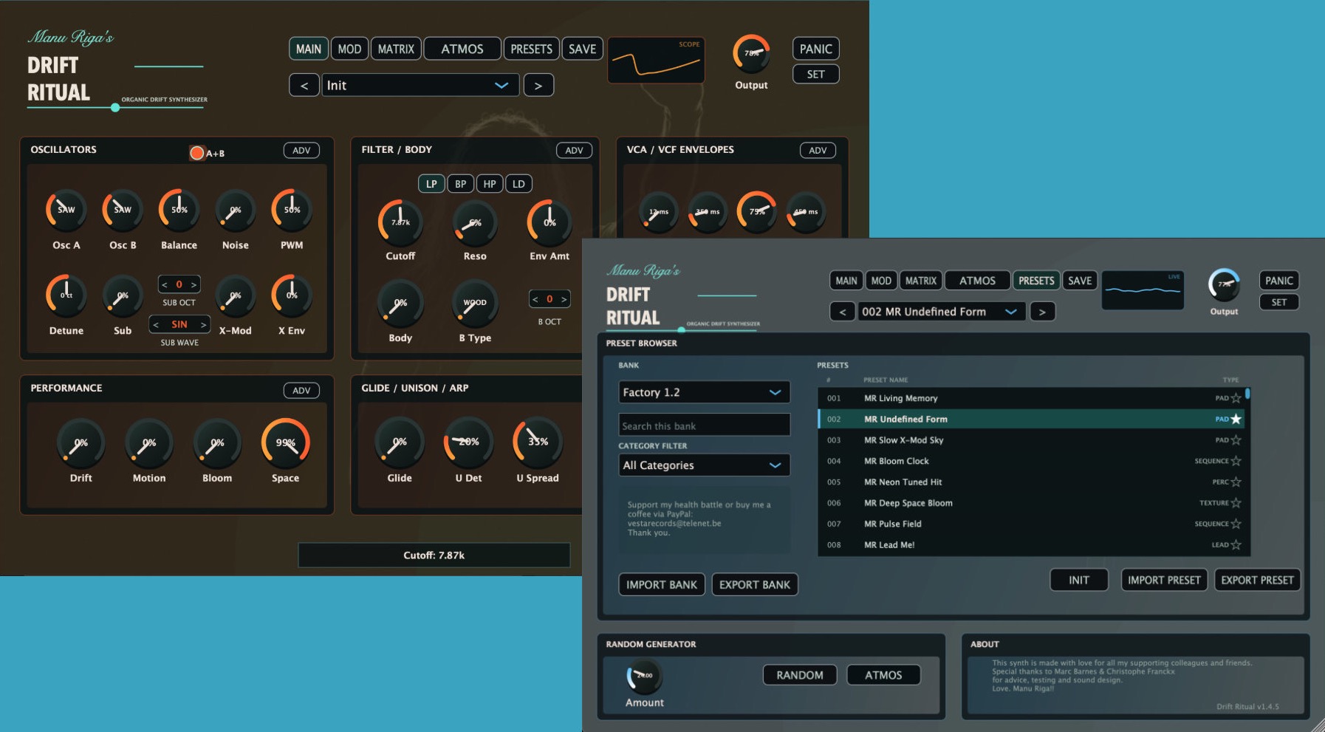
Task: Click ATMOS button in Random Generator
Action: (x=883, y=675)
